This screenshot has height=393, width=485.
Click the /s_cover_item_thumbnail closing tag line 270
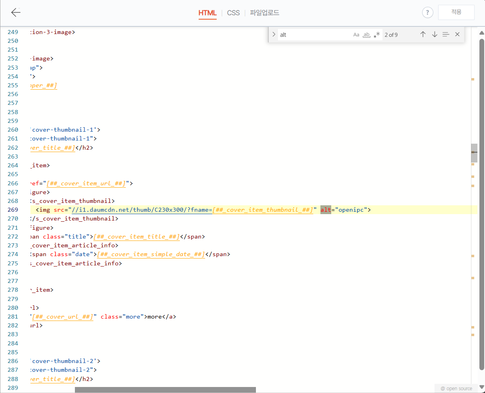[74, 219]
